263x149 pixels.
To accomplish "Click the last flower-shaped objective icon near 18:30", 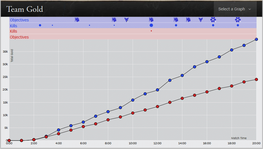I will [x=238, y=20].
